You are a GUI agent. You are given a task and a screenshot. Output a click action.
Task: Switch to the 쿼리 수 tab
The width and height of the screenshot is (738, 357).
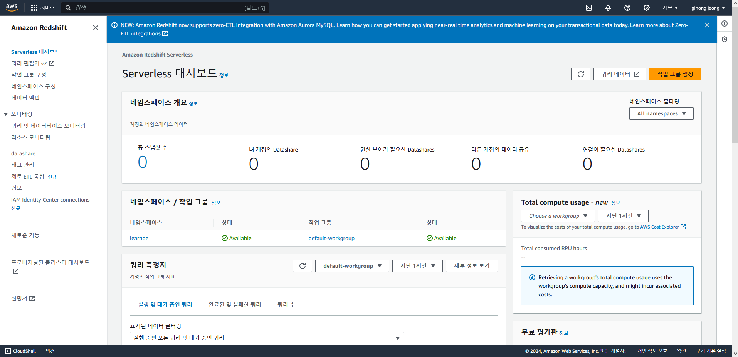pyautogui.click(x=286, y=304)
